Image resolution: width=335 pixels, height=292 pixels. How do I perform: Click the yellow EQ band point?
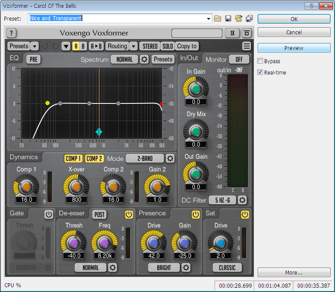tap(47, 103)
